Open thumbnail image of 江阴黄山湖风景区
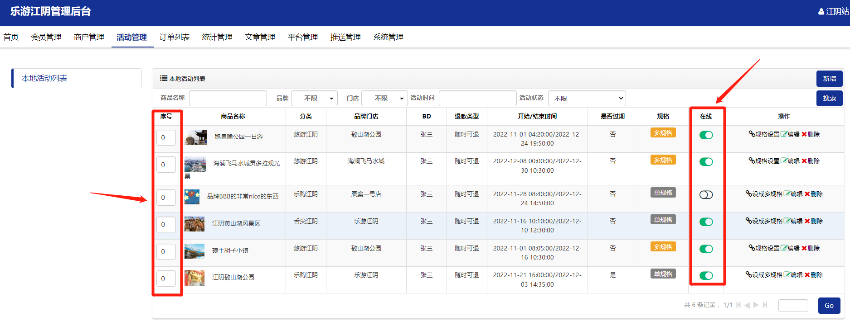850x321 pixels. [x=194, y=224]
